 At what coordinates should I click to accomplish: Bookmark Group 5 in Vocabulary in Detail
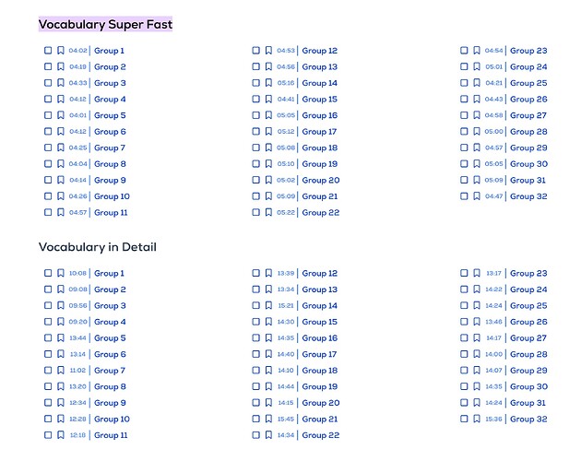tap(60, 338)
